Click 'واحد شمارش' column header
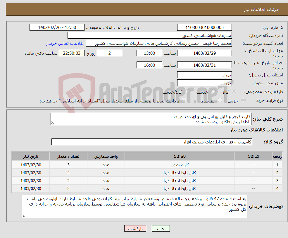 click(x=106, y=157)
